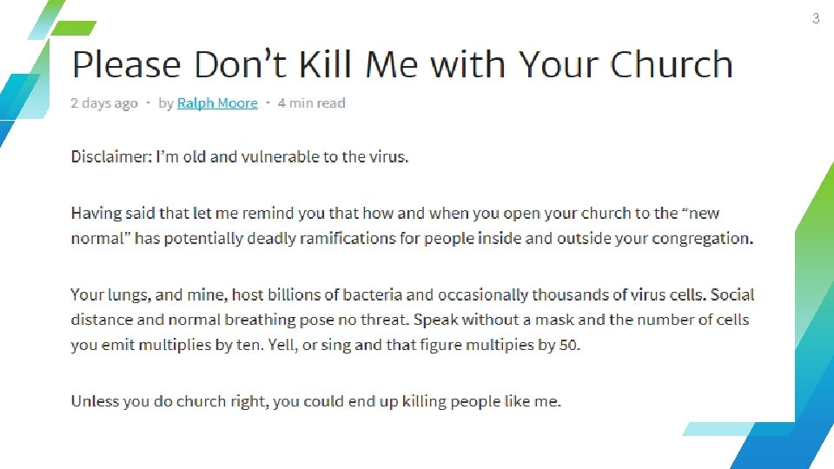
Task: Select the paragraph starting "Having said that"
Action: tap(412, 225)
